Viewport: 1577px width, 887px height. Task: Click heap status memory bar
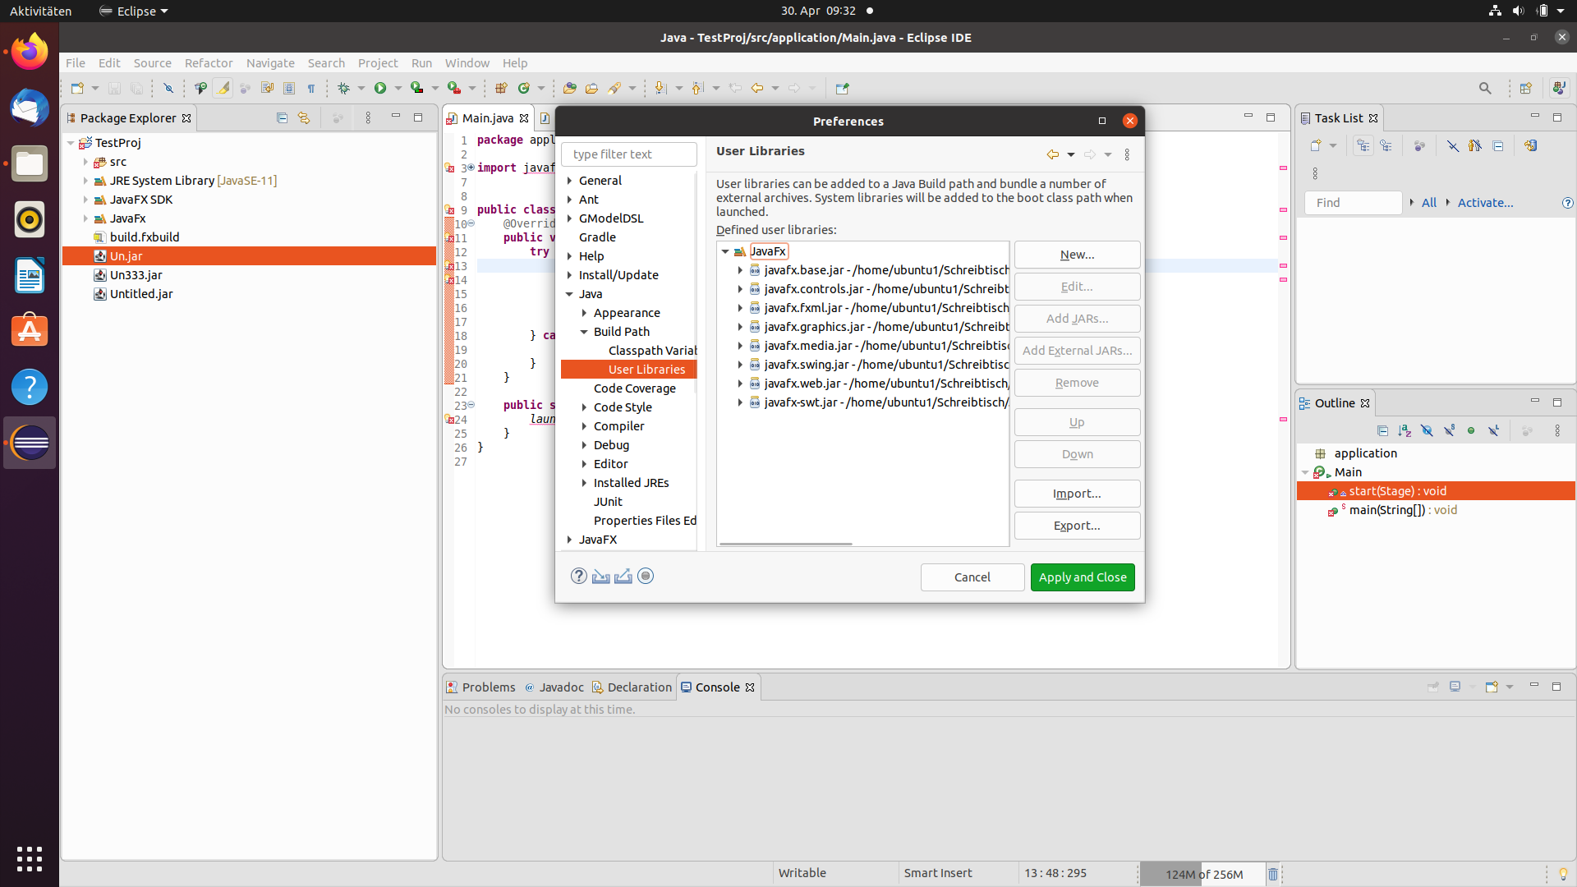click(1203, 874)
